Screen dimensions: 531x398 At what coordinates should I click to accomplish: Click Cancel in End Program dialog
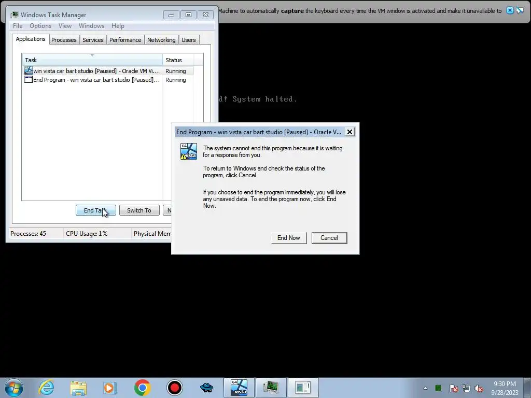[x=329, y=237]
